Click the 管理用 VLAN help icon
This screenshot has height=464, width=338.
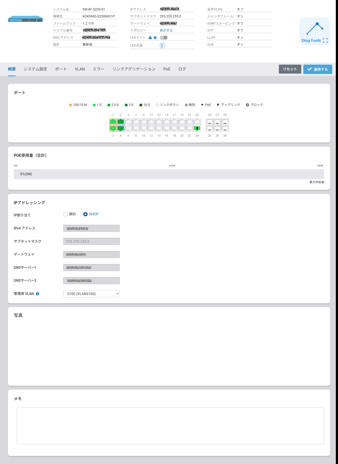(x=38, y=294)
